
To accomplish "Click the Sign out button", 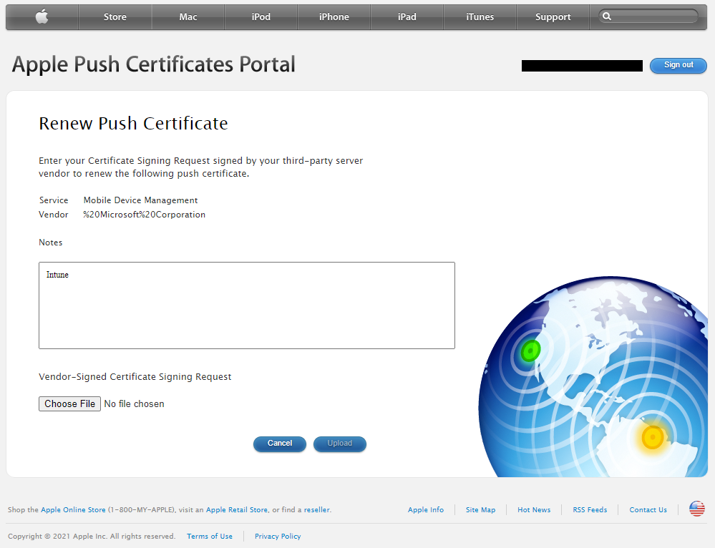I will click(678, 65).
